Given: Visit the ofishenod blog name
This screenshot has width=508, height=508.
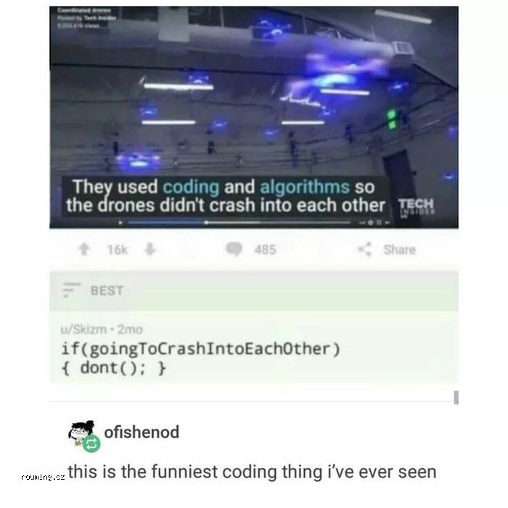Looking at the screenshot, I should click(142, 433).
